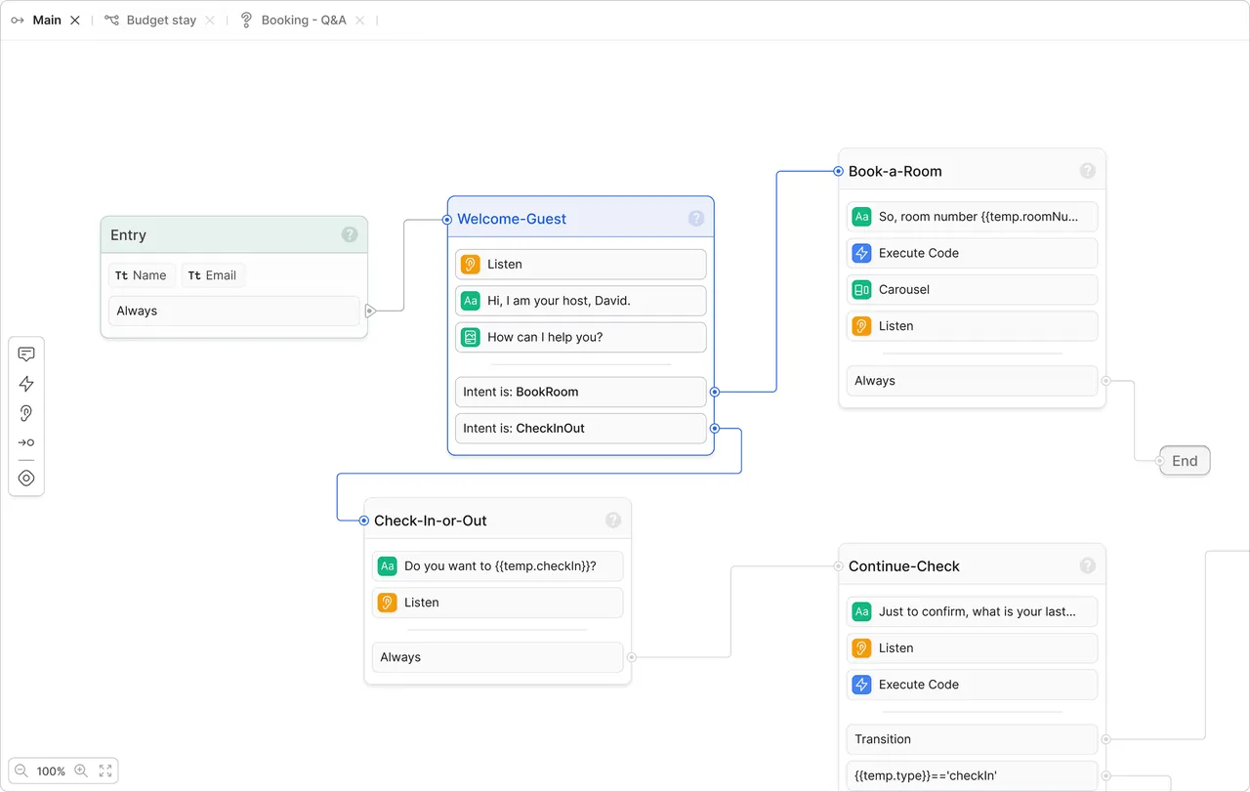Open help for Welcome-Guest node
Viewport: 1250px width, 792px height.
click(696, 218)
